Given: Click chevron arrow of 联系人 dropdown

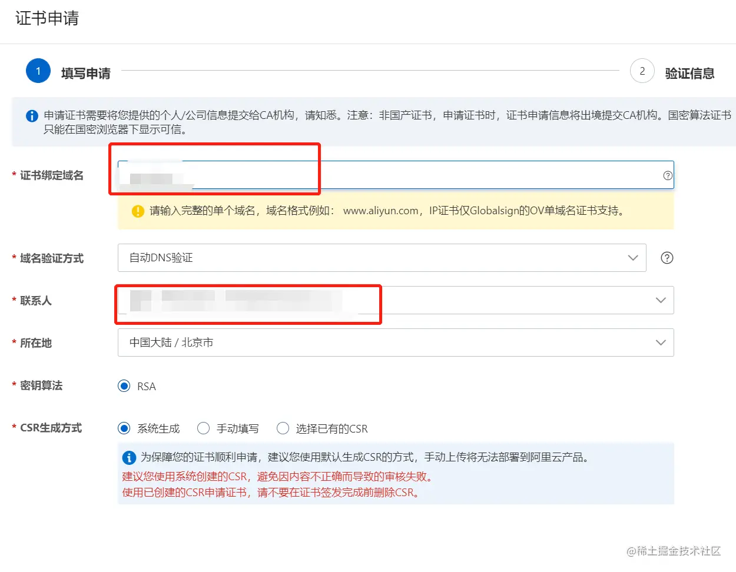Looking at the screenshot, I should pos(661,300).
